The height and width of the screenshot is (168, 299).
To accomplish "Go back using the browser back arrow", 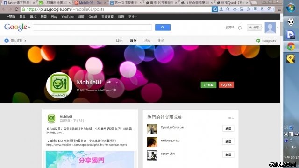I will pos(4,9).
